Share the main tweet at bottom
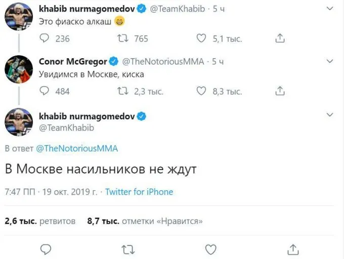Viewport: 344px width, 259px height. 293,249
